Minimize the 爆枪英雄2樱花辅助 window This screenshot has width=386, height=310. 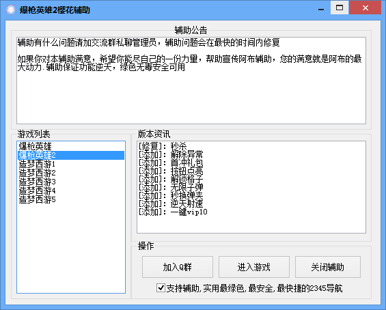321,9
